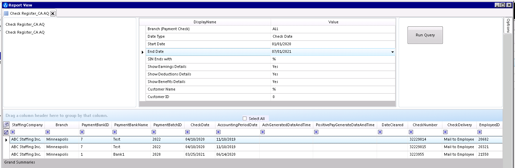
Task: Maximize the Report View window
Action: point(503,5)
